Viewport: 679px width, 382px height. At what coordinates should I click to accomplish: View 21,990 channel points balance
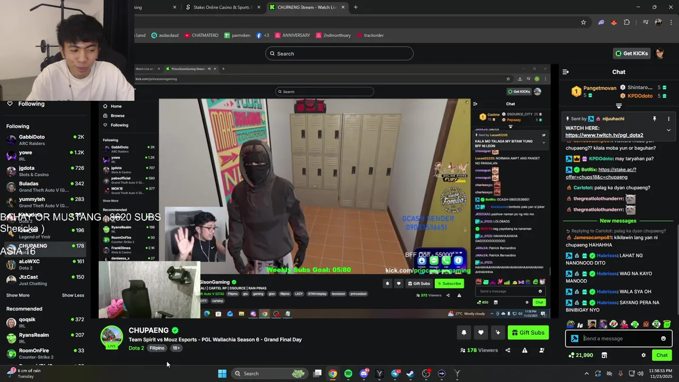tap(581, 355)
